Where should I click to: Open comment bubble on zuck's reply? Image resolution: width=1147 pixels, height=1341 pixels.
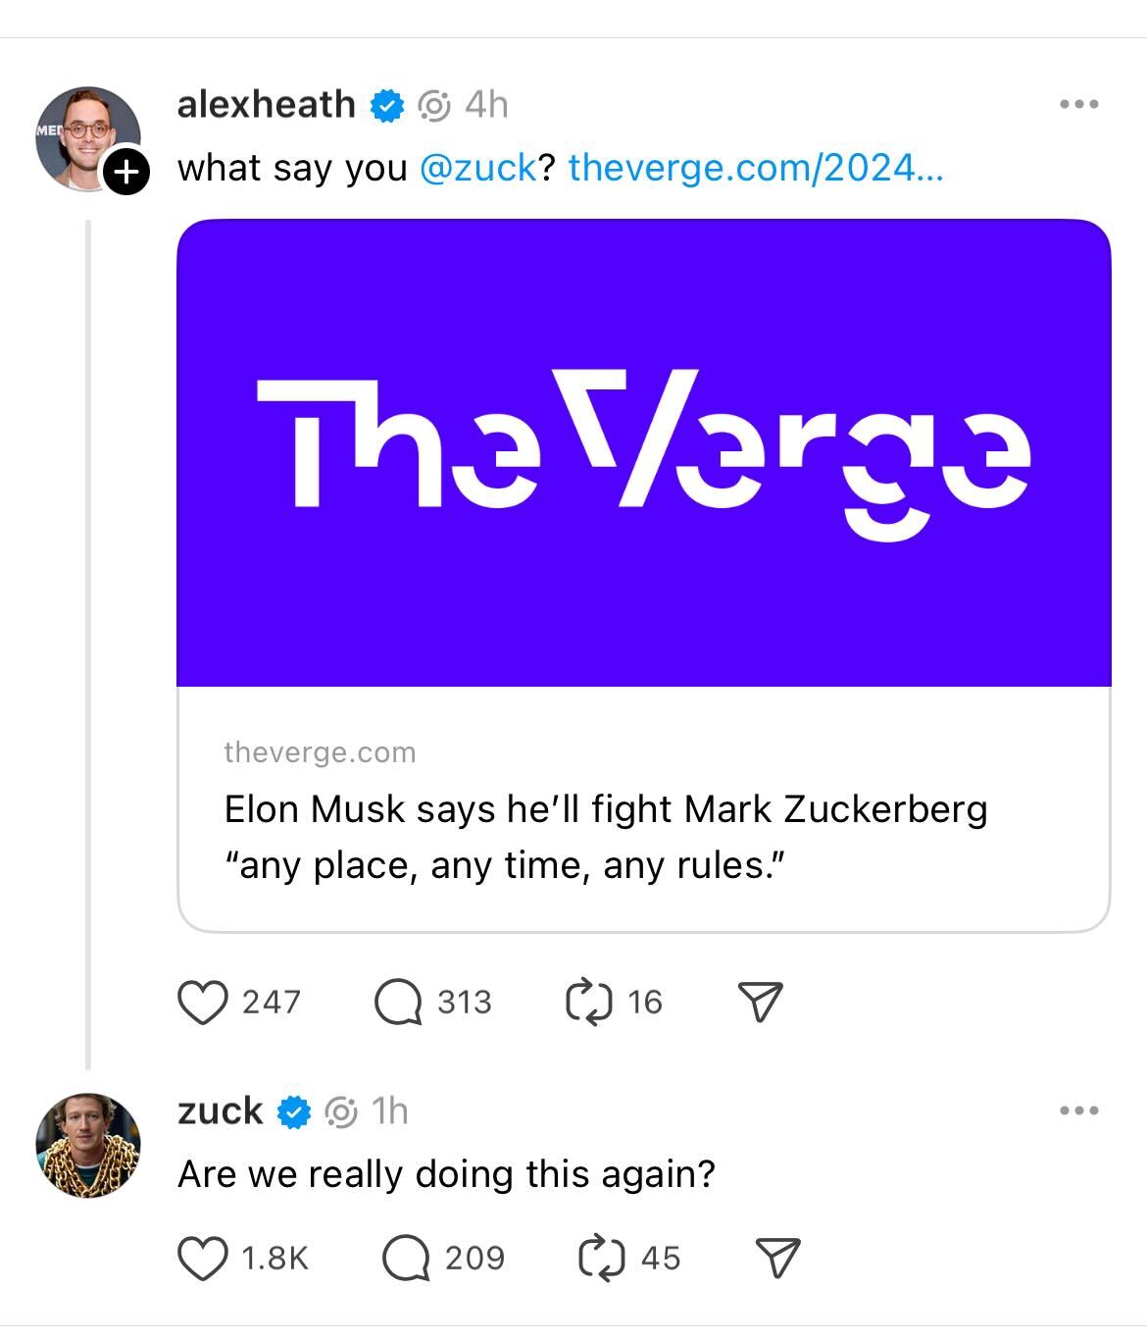point(406,1259)
